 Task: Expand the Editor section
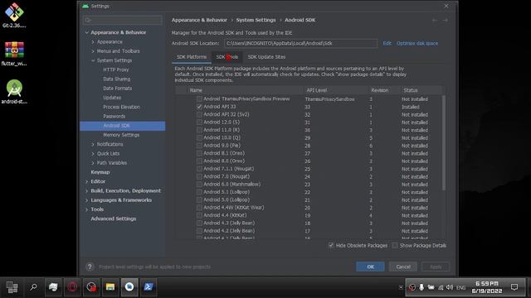(86, 181)
